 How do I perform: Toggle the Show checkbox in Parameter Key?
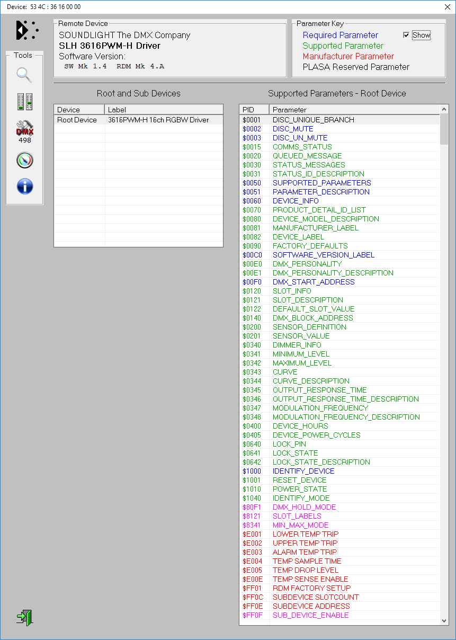[406, 35]
